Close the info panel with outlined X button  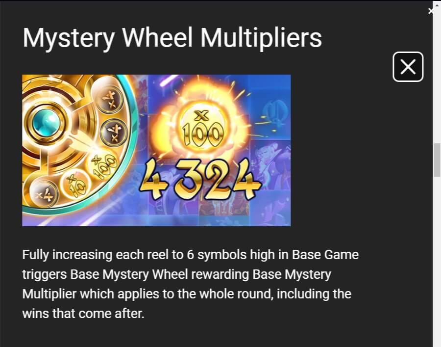[408, 67]
